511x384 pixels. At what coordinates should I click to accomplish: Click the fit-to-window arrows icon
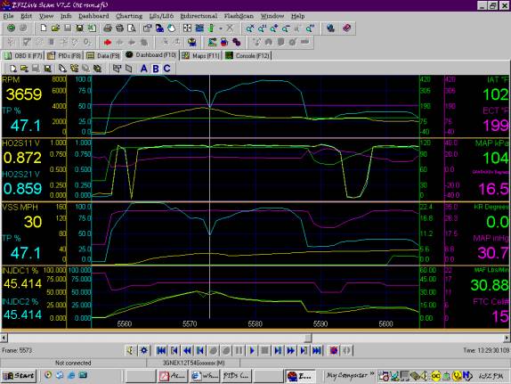(187, 29)
